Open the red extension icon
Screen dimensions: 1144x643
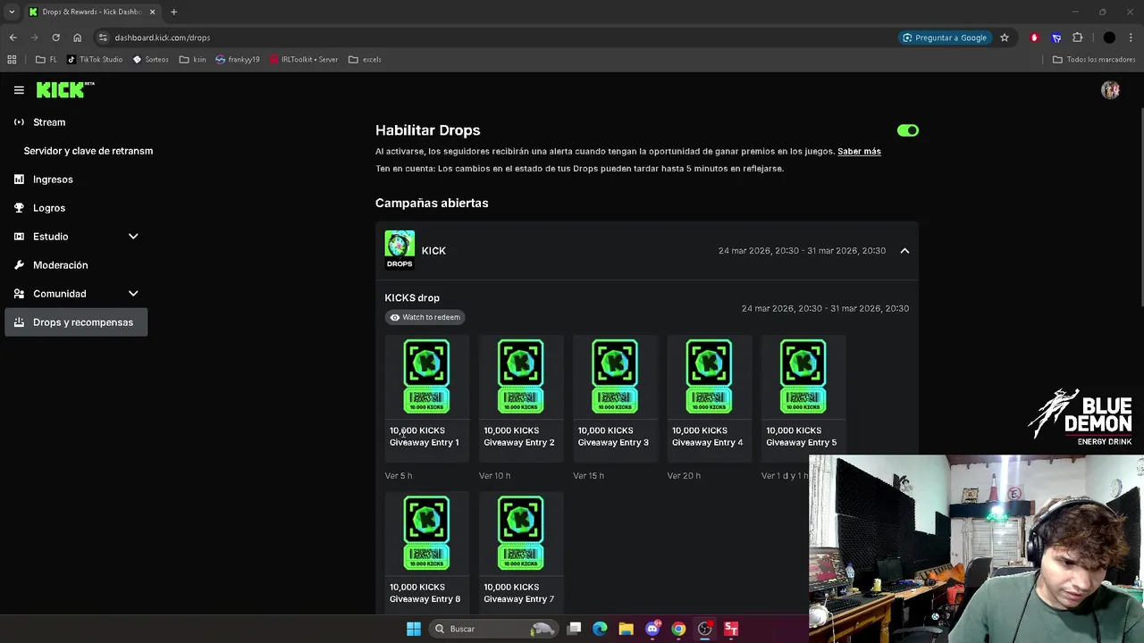point(1034,38)
